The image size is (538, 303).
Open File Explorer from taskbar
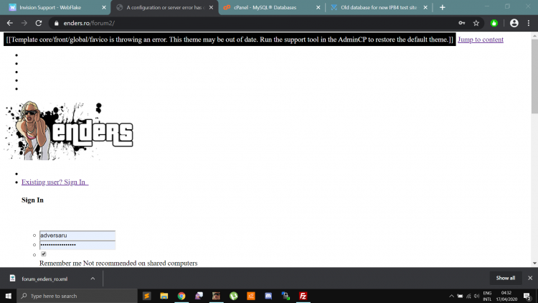[164, 296]
